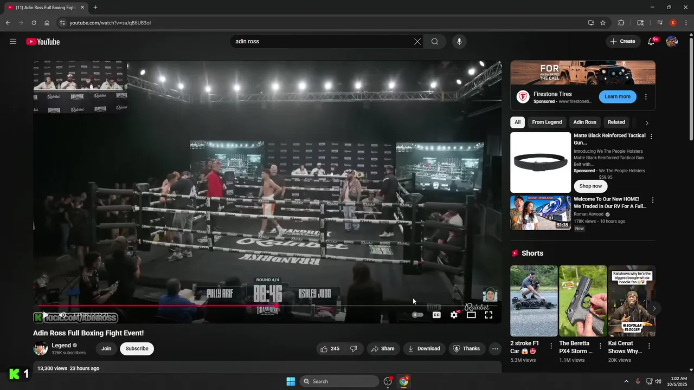Send Thanks to the creator
This screenshot has width=694, height=390.
click(x=466, y=349)
